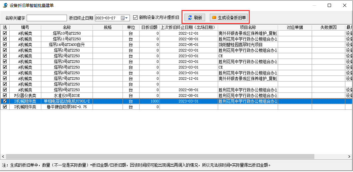Image resolution: width=353 pixels, height=172 pixels.
Task: Open the calendar dropdown for 折旧终止日期
Action: pyautogui.click(x=125, y=18)
